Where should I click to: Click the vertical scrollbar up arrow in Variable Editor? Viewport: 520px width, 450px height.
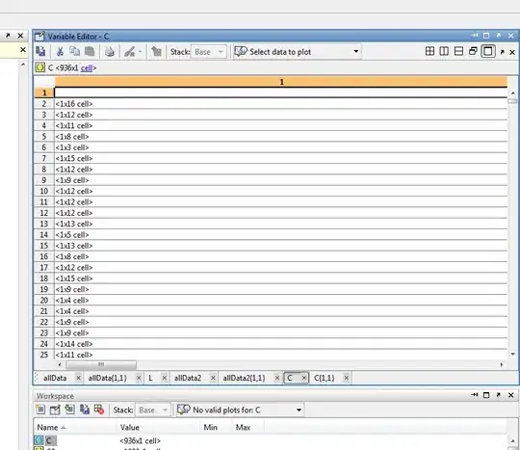point(513,93)
